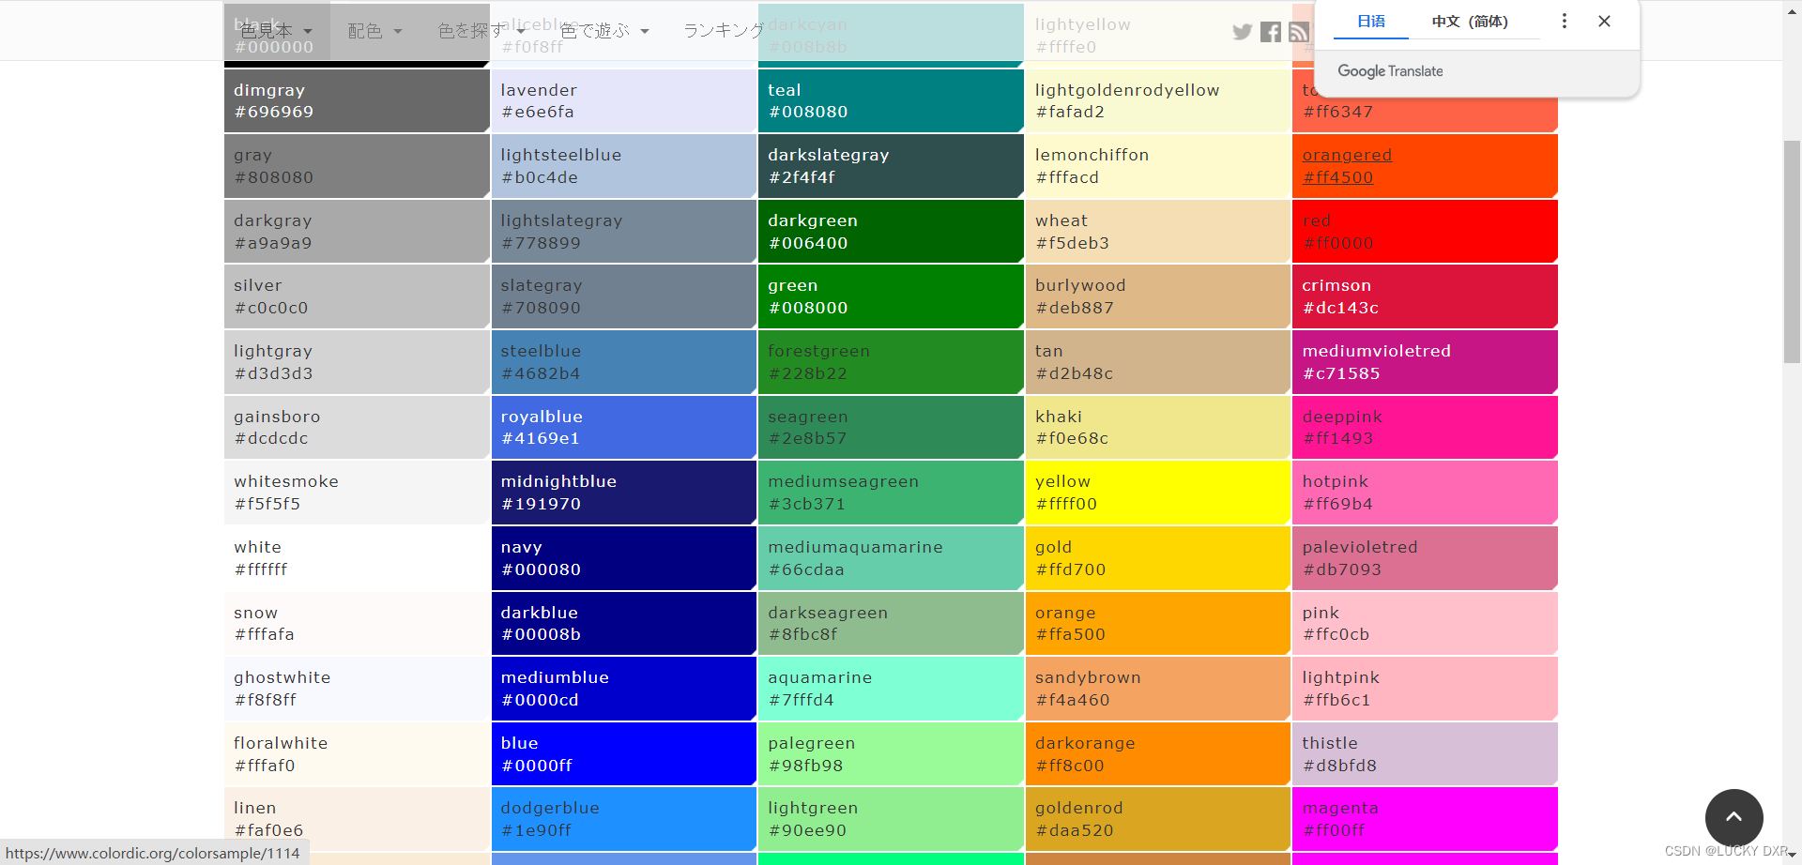
Task: Click the scroll-to-top arrow button
Action: click(1733, 817)
